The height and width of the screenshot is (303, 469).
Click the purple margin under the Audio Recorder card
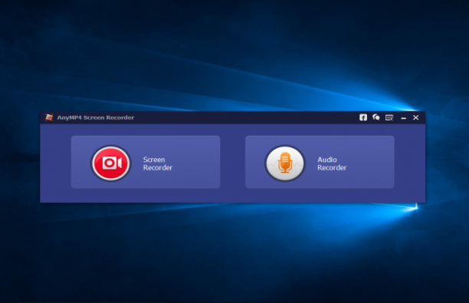pyautogui.click(x=320, y=195)
